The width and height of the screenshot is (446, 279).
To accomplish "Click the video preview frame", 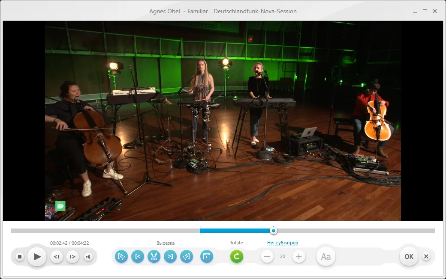I will pos(223,121).
